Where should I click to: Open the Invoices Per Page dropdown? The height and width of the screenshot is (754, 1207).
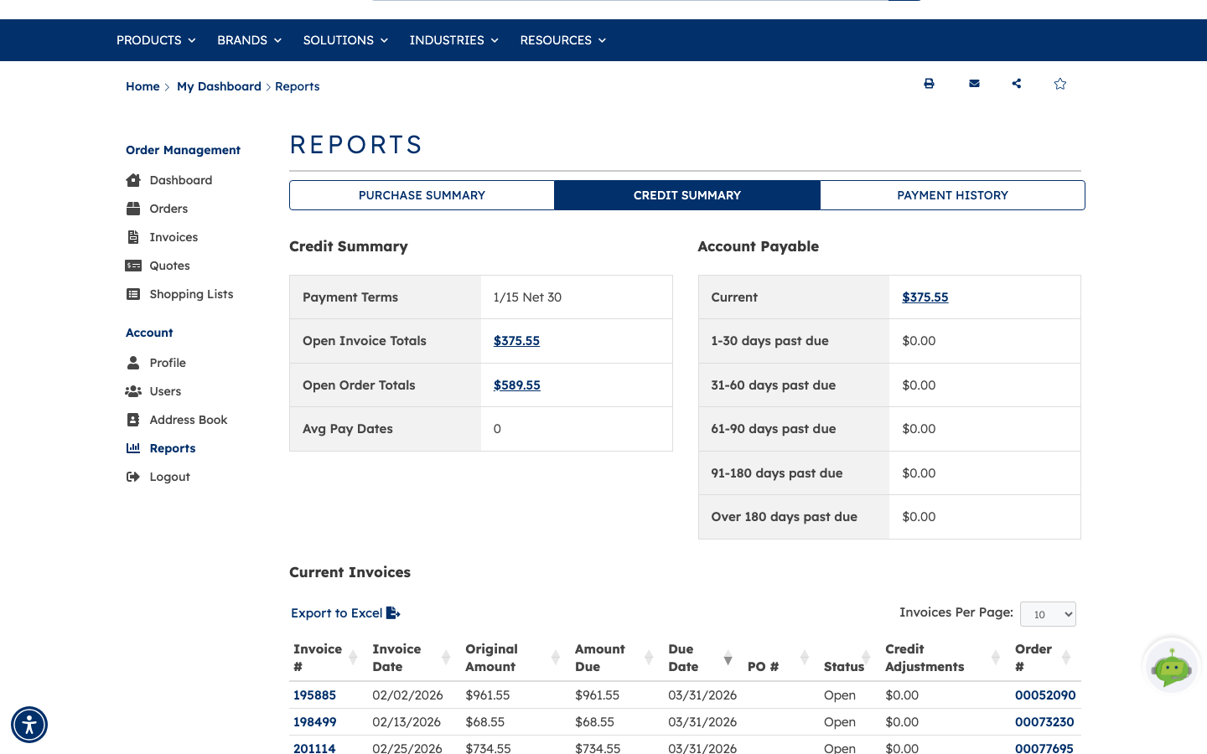tap(1048, 614)
